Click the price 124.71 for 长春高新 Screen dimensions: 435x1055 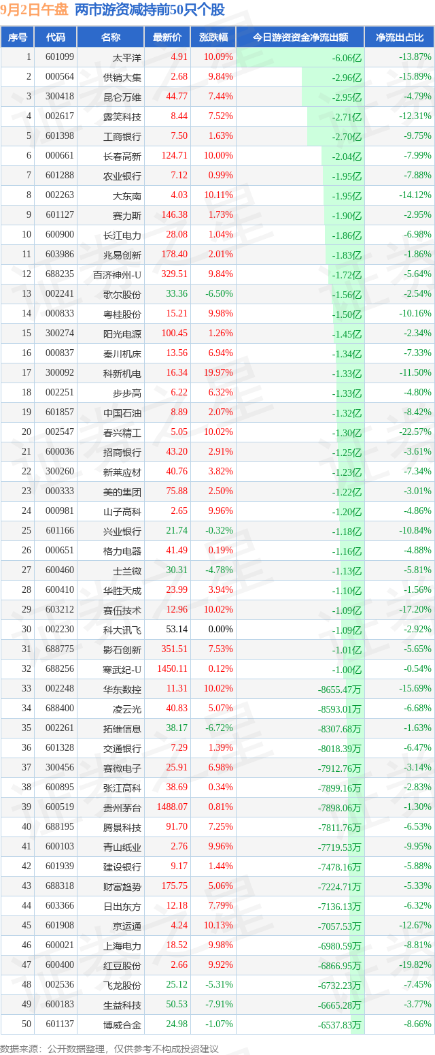(175, 156)
